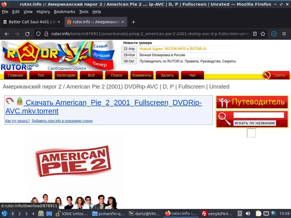Bookmark this page with the star icon
291x218 pixels.
pyautogui.click(x=263, y=34)
